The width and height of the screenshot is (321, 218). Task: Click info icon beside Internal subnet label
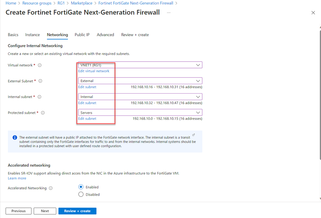(40, 97)
